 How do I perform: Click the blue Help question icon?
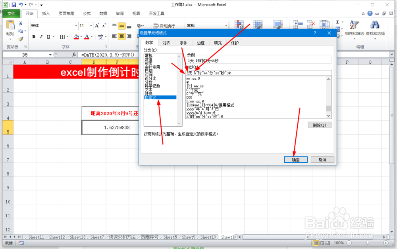click(370, 13)
